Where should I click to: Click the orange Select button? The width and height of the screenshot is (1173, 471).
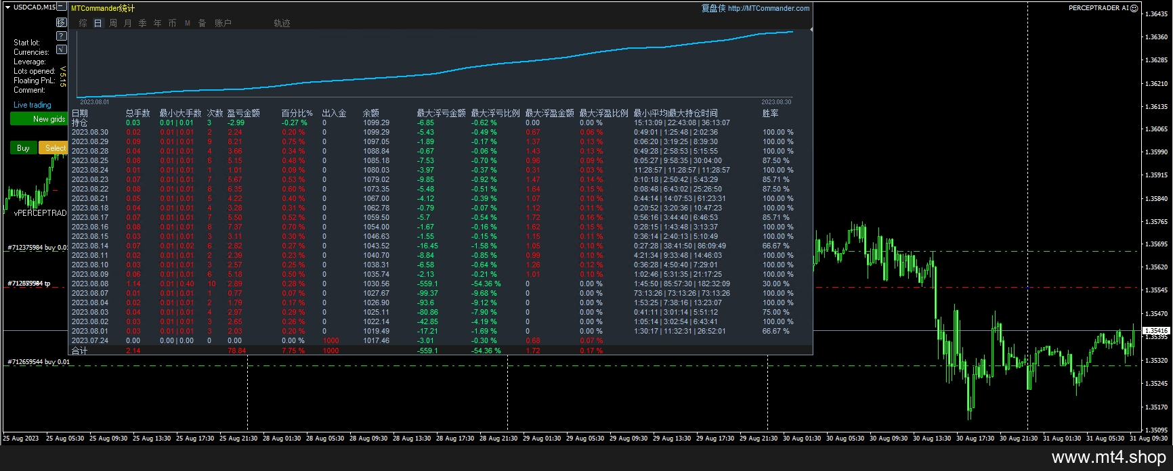click(x=54, y=148)
